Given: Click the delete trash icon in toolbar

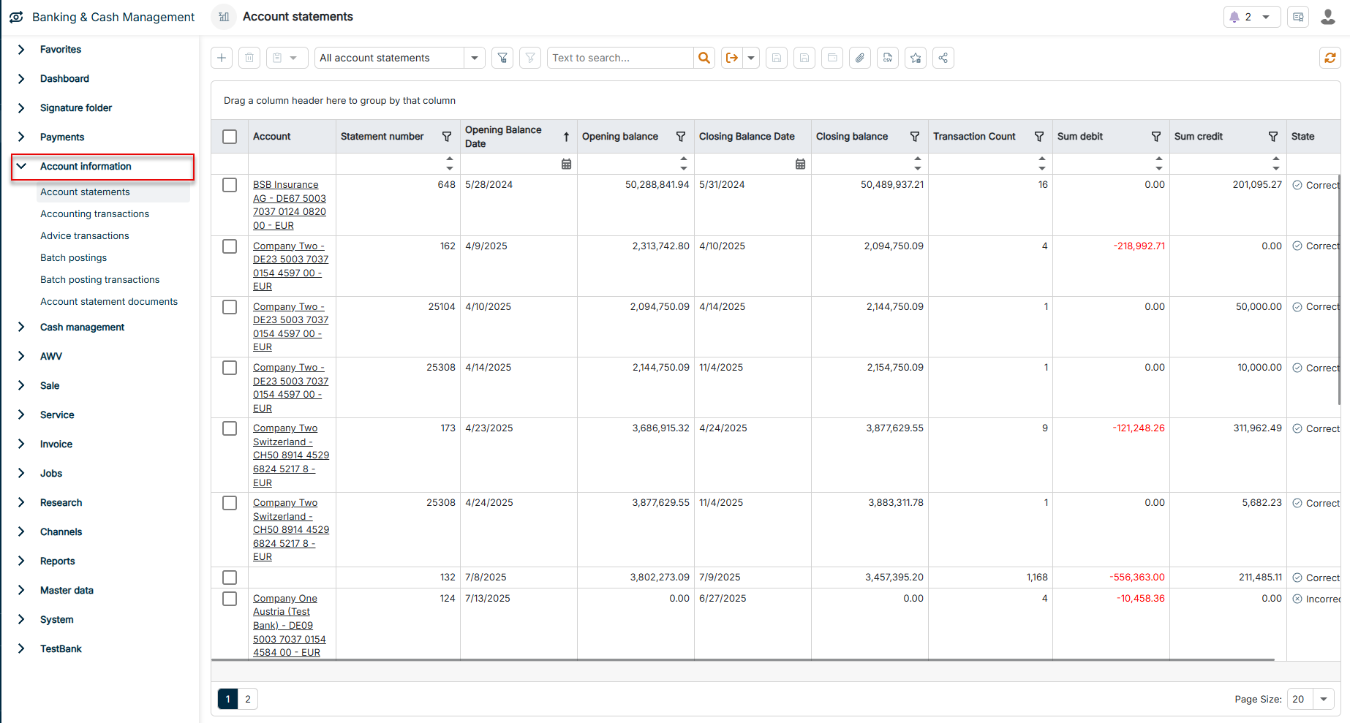Looking at the screenshot, I should tap(249, 58).
